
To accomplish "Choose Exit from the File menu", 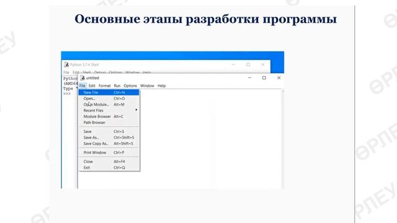I will (x=109, y=168).
